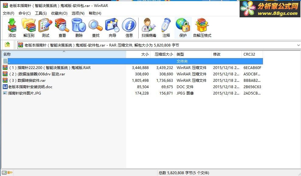Click packed size value 156,871
This screenshot has width=301, height=176.
166,93
